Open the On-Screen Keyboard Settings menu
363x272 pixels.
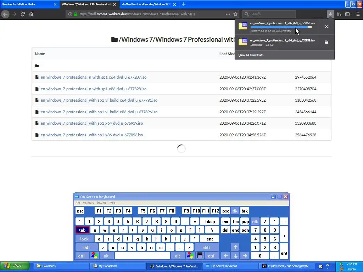101,203
